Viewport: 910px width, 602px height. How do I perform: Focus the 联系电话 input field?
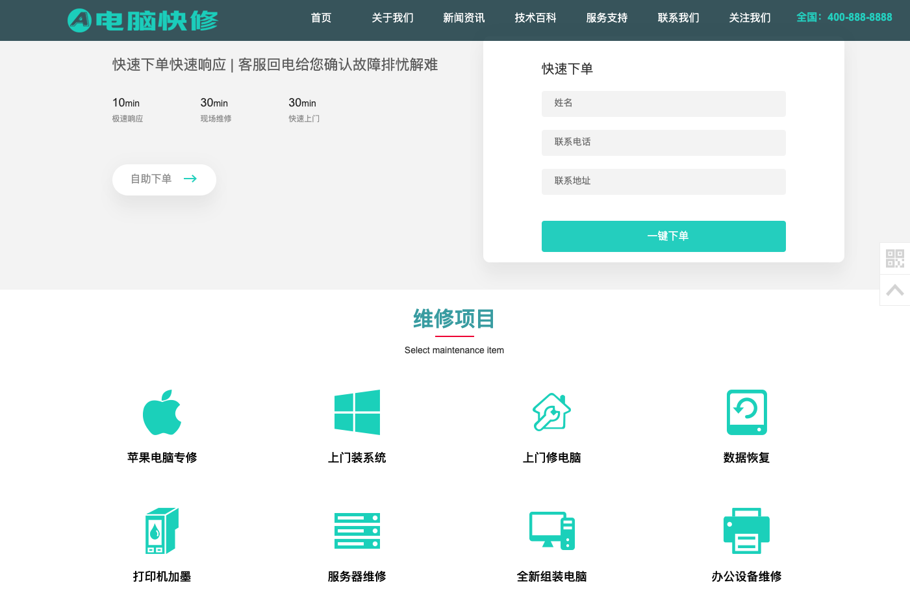(x=664, y=143)
